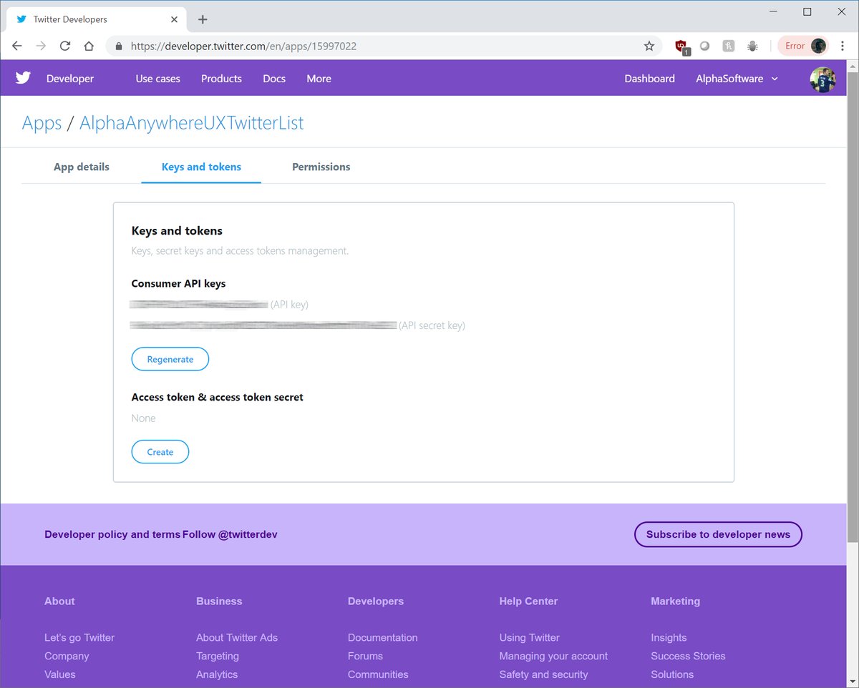Bookmark this page with the star

pos(649,46)
